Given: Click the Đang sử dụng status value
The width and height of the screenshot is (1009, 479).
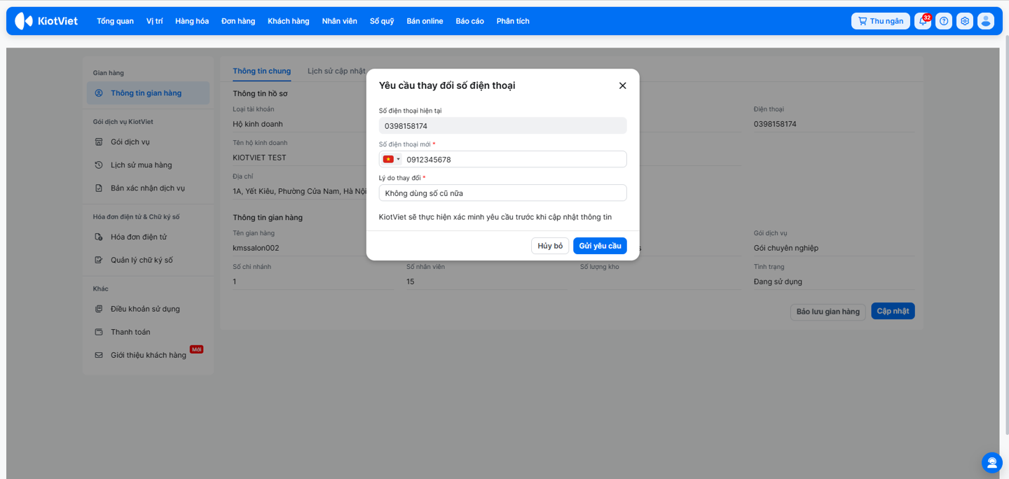Looking at the screenshot, I should pos(778,282).
